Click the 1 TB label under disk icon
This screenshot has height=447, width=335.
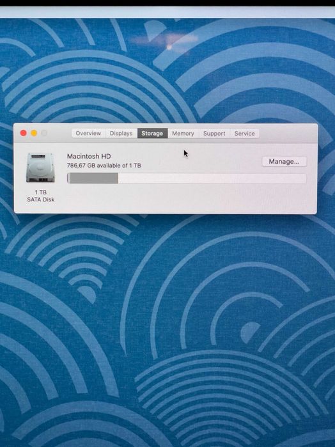(41, 192)
